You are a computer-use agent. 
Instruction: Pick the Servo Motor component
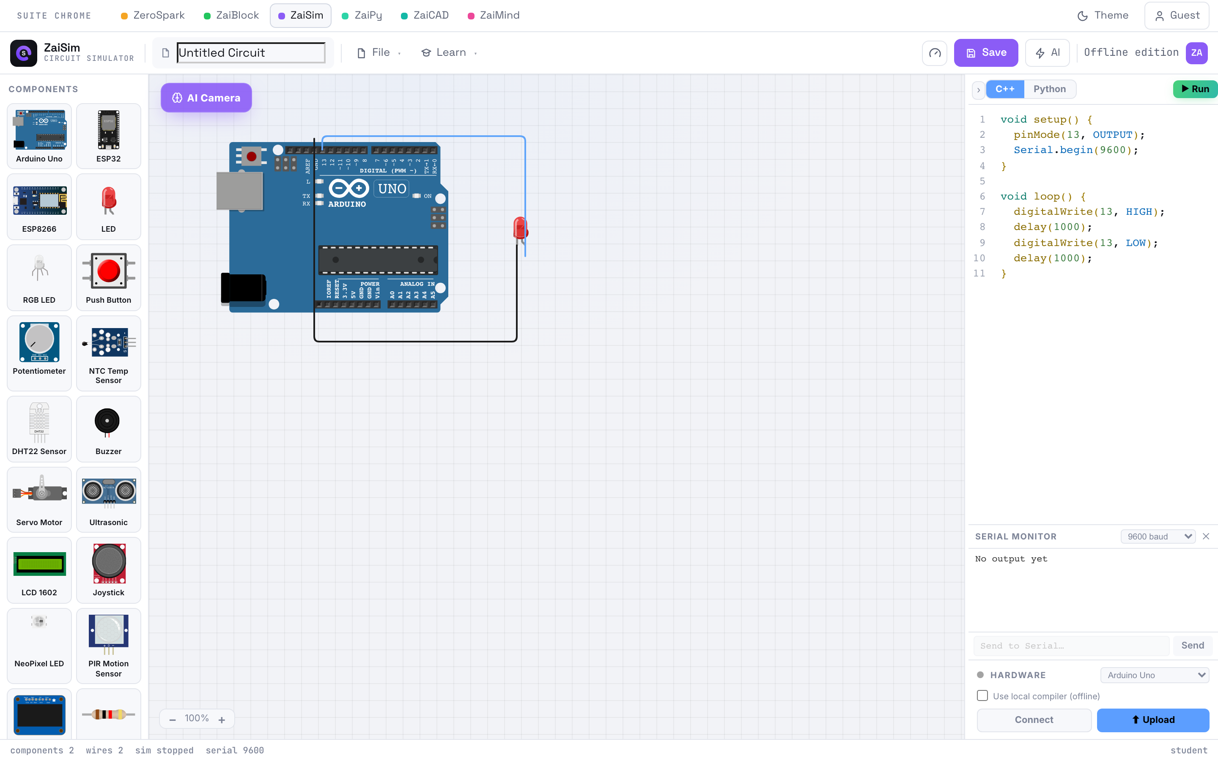click(x=39, y=499)
